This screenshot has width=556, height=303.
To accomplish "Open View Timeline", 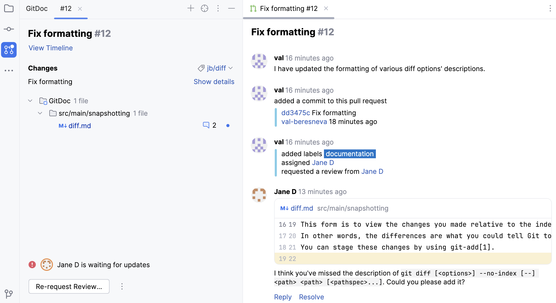I will 50,48.
